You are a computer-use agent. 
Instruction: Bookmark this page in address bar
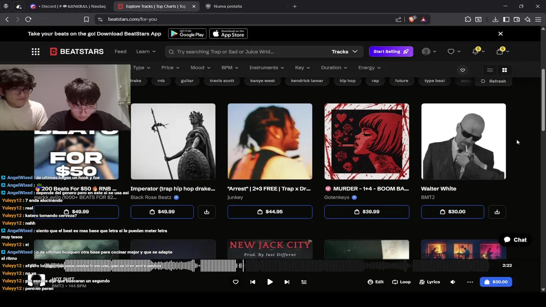tap(86, 19)
